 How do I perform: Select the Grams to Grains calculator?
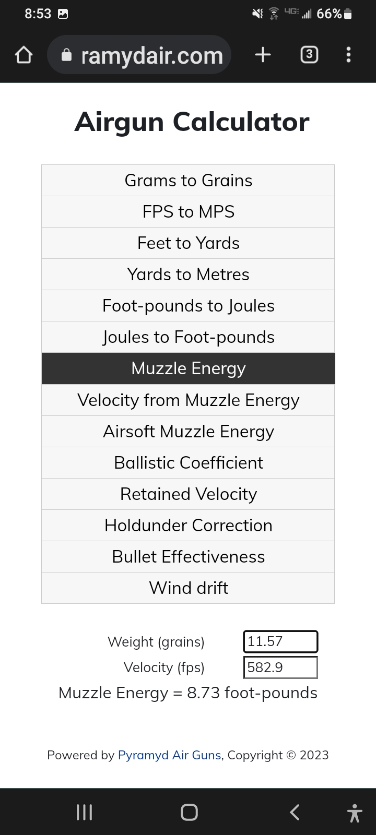click(x=188, y=181)
